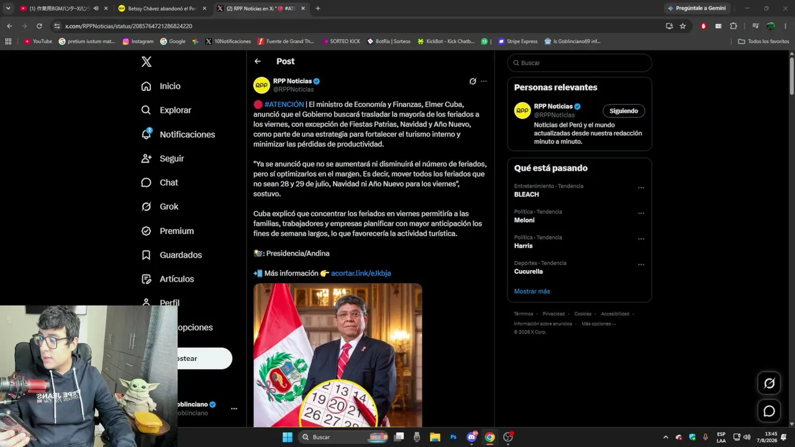Open more options for the Cucurella trend
The height and width of the screenshot is (447, 795).
pos(641,264)
